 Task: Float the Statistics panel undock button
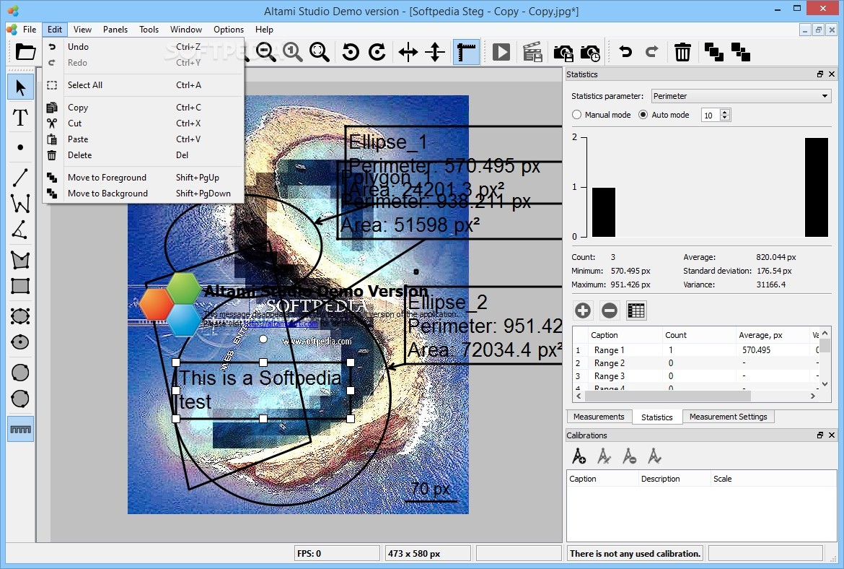819,74
